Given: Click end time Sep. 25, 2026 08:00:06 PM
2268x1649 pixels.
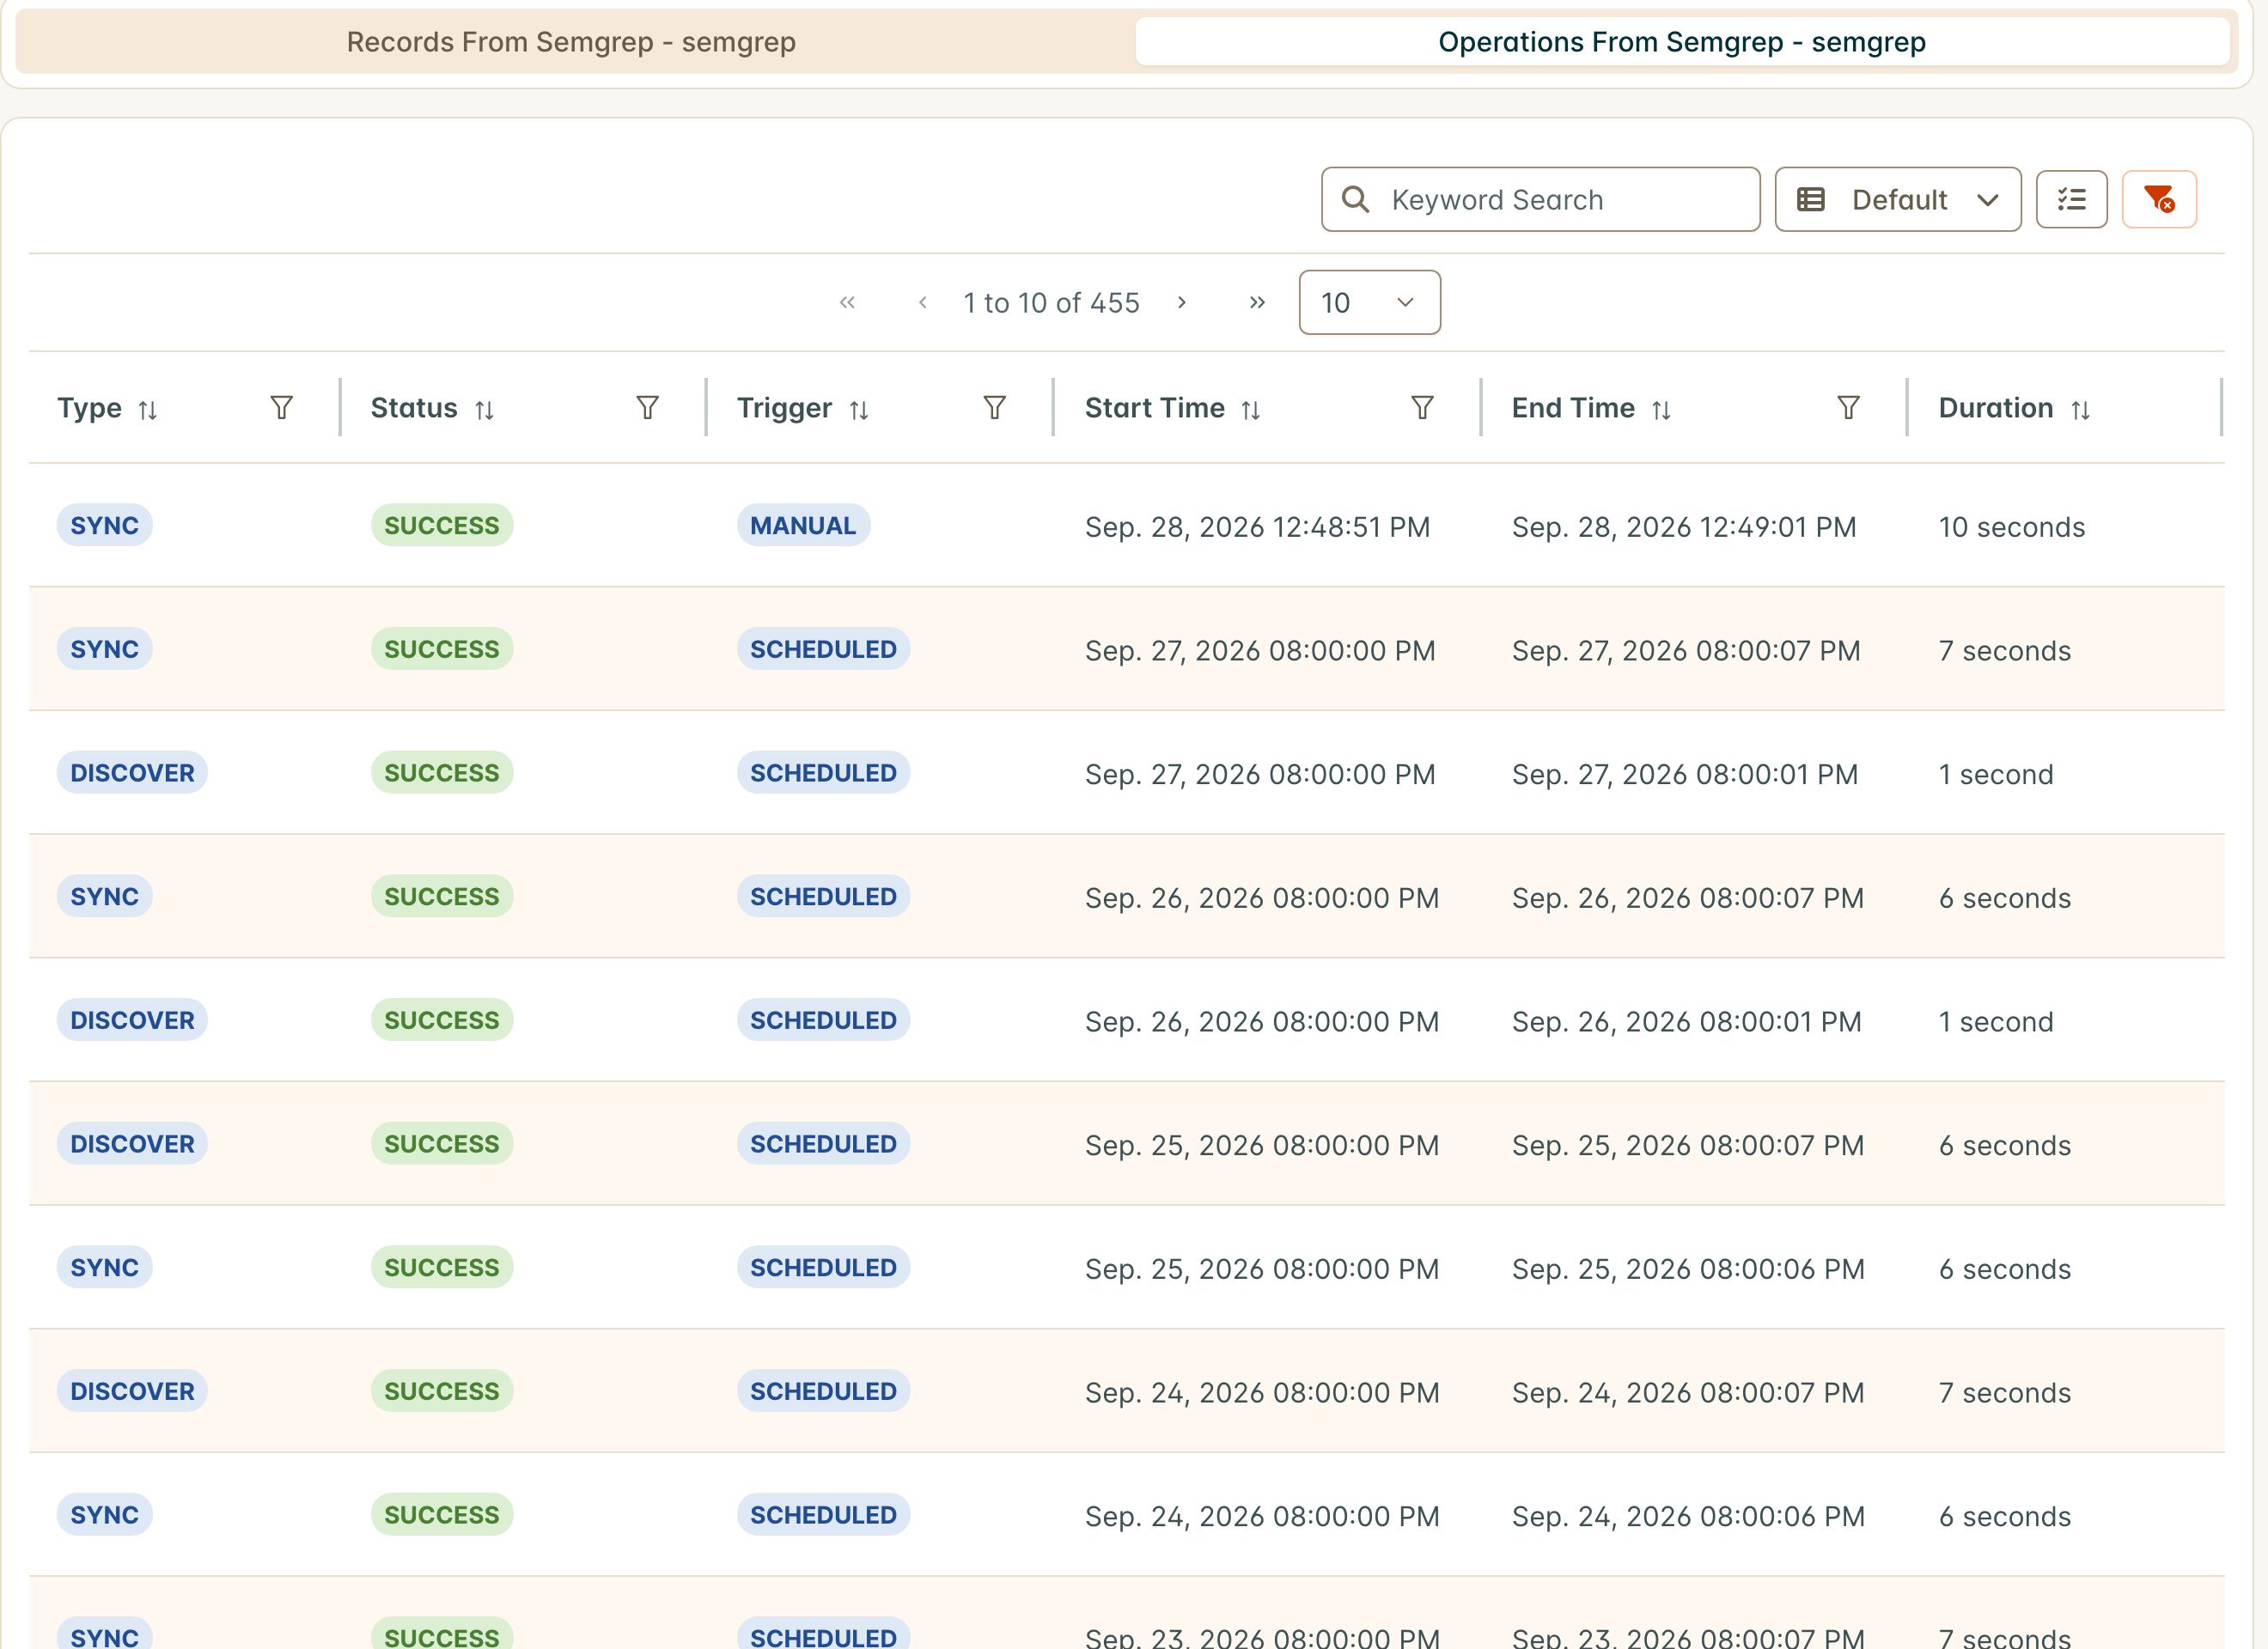Looking at the screenshot, I should coord(1688,1269).
